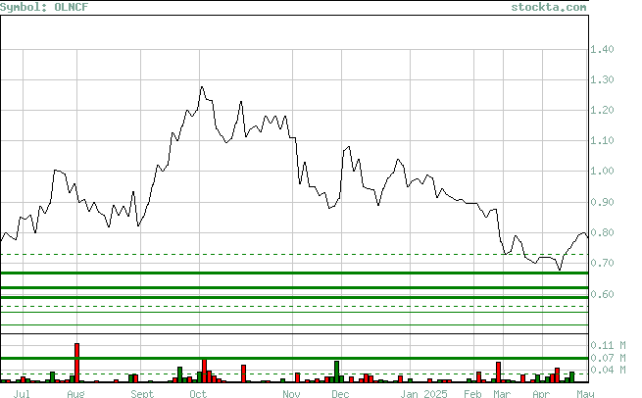Click the 1.30 price axis label
This screenshot has height=398, width=642.
[x=602, y=79]
